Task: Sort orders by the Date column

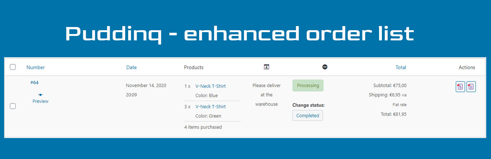Action: coord(131,67)
